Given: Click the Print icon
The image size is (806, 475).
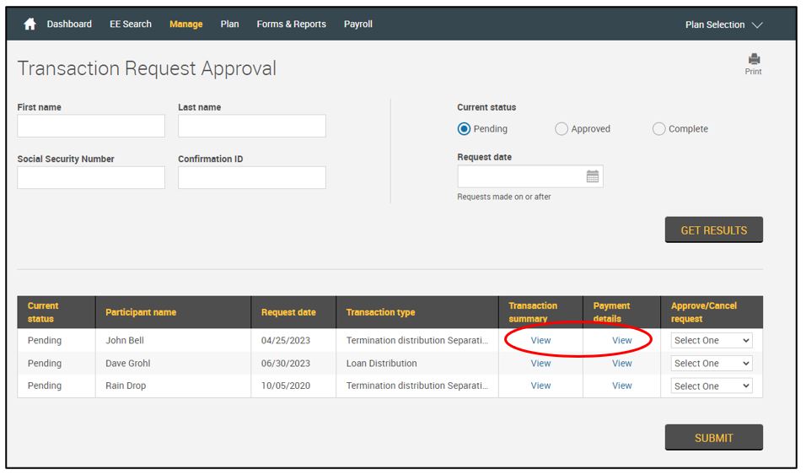Looking at the screenshot, I should tap(754, 60).
